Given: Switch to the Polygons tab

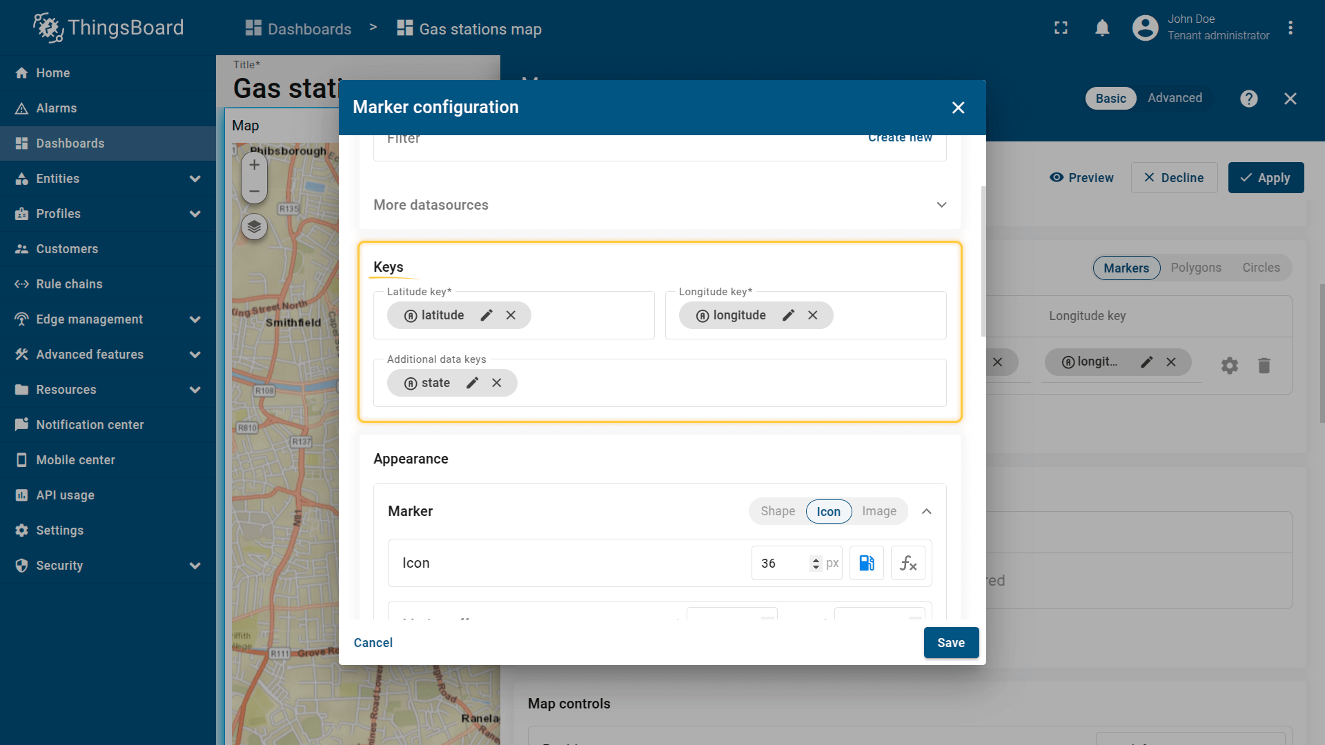Looking at the screenshot, I should [1196, 268].
